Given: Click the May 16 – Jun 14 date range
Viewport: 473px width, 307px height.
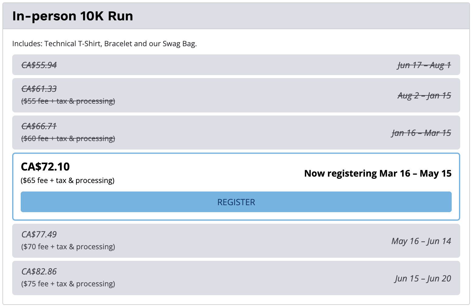Looking at the screenshot, I should 421,241.
